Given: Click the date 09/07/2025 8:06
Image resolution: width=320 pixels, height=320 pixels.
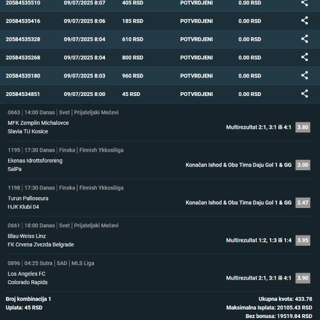Looking at the screenshot, I should 84,21.
